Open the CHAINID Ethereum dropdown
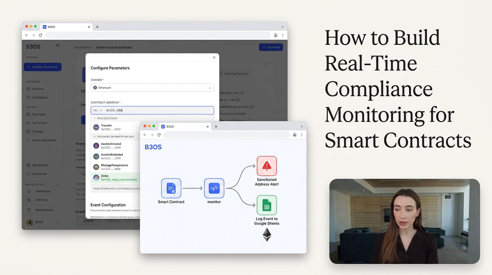Viewport: 492px width, 275px height. (152, 87)
